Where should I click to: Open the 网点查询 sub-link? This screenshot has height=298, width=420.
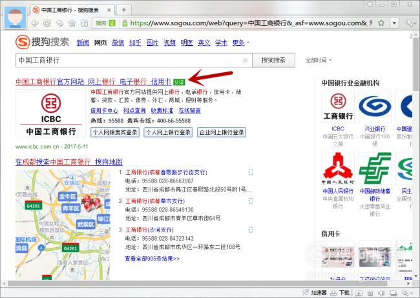pos(134,110)
